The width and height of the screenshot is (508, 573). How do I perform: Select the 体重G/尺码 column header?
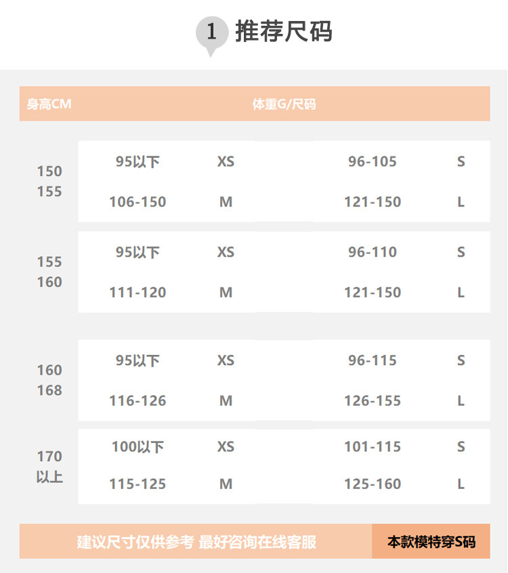pyautogui.click(x=284, y=104)
